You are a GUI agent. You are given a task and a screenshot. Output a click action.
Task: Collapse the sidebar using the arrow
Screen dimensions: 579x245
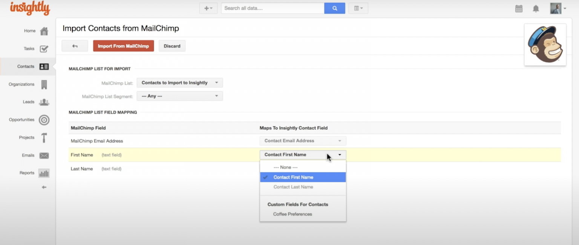(44, 187)
